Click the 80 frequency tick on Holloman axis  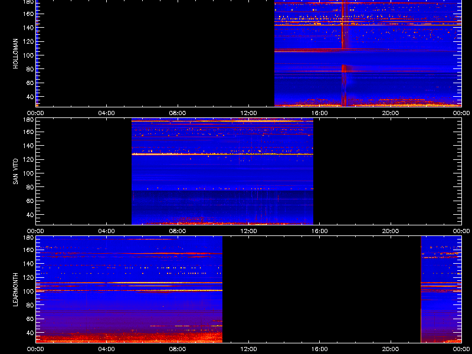click(29, 69)
